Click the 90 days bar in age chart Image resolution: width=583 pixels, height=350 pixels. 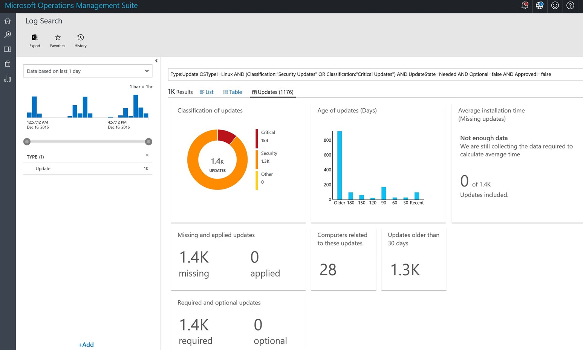(x=384, y=193)
